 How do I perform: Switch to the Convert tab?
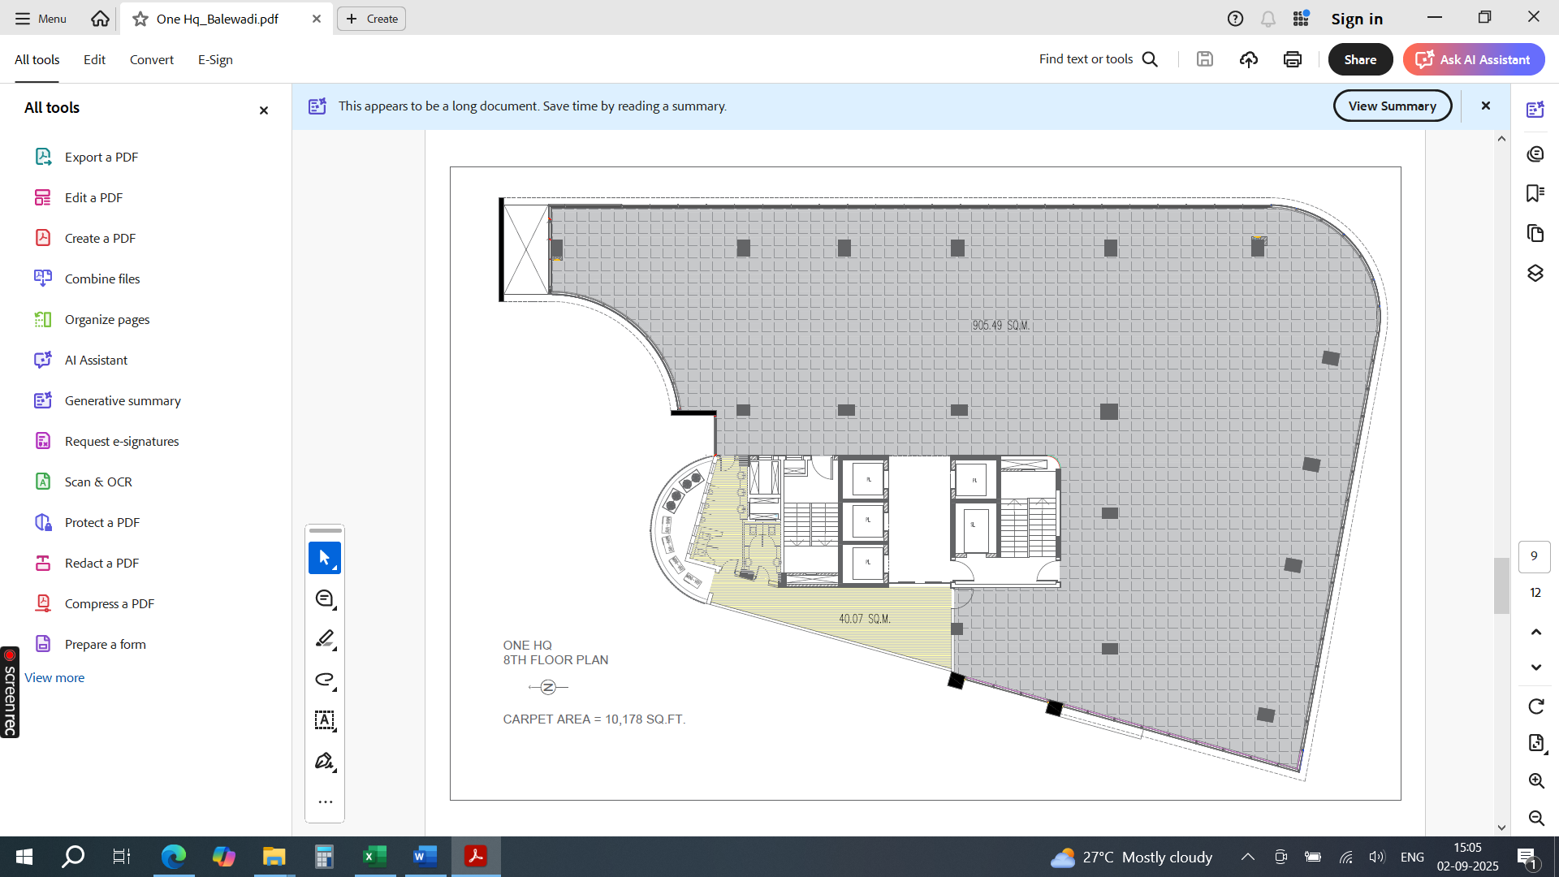pos(151,59)
